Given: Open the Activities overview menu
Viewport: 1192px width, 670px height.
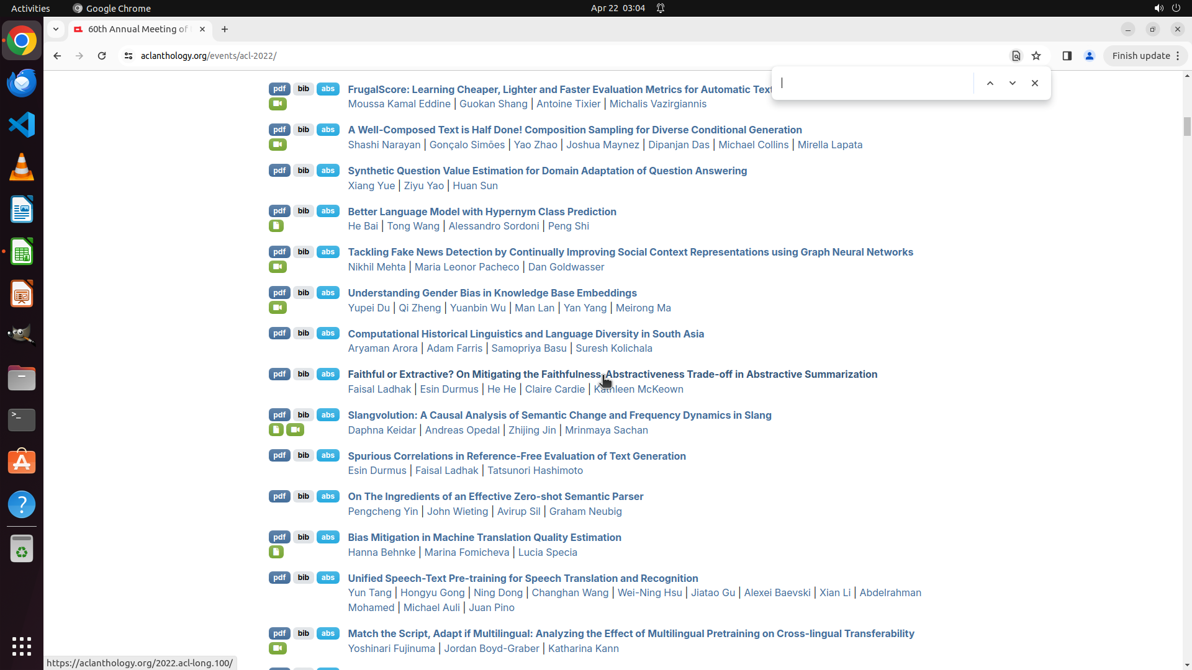Looking at the screenshot, I should click(30, 8).
